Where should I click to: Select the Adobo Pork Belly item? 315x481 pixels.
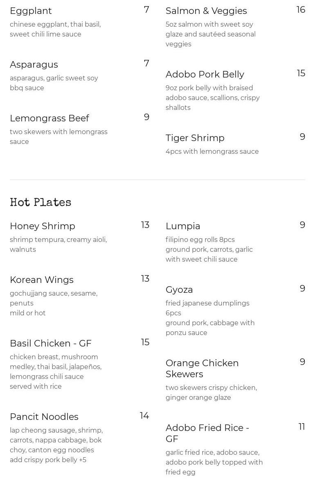(x=205, y=75)
